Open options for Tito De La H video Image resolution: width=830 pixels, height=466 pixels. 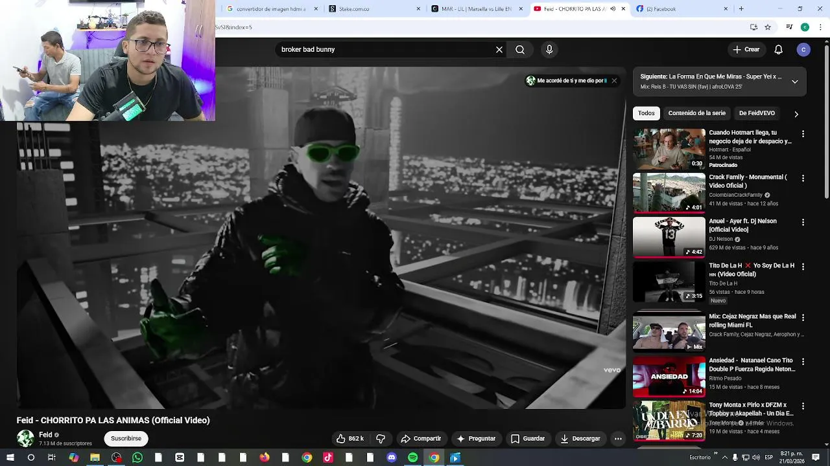point(803,267)
